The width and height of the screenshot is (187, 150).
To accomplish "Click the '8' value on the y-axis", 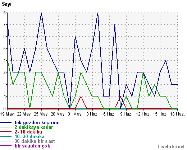I will pyautogui.click(x=4, y=13).
